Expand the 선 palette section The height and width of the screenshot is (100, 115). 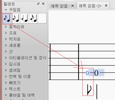pos(6,52)
